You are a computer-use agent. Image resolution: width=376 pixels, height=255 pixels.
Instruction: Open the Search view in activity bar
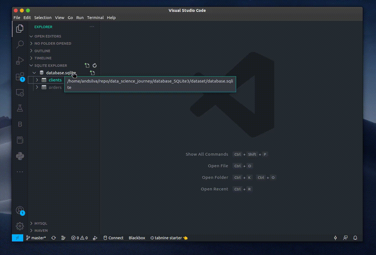[x=20, y=44]
